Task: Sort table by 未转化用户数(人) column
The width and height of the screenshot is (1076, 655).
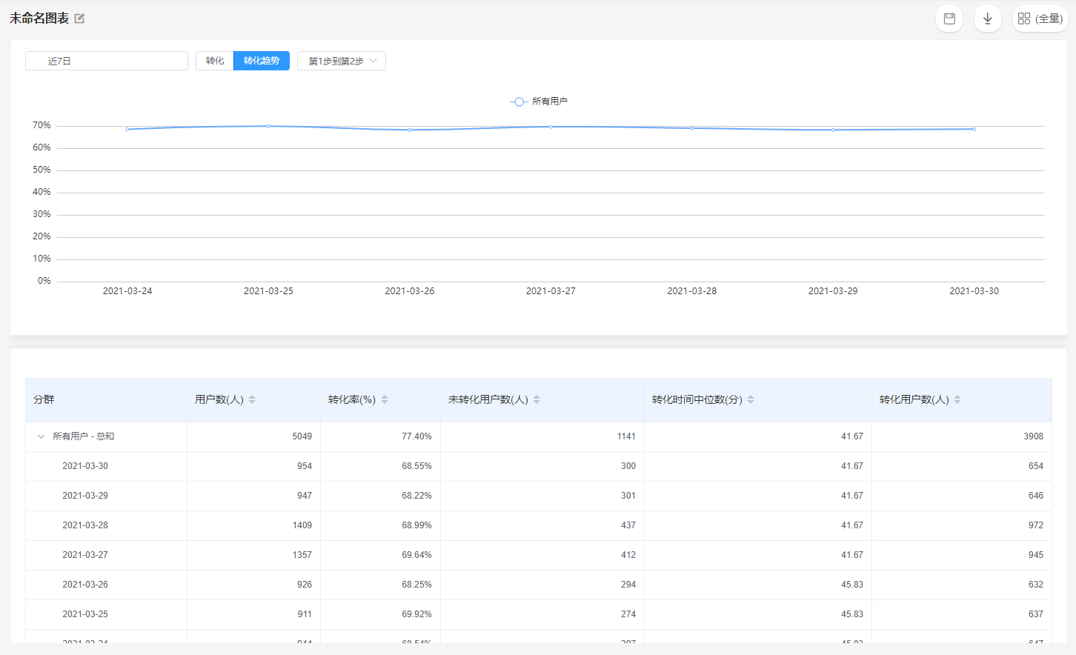Action: pos(537,399)
